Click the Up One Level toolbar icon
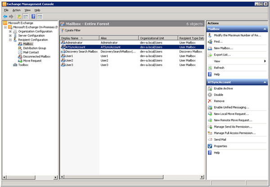 20,16
